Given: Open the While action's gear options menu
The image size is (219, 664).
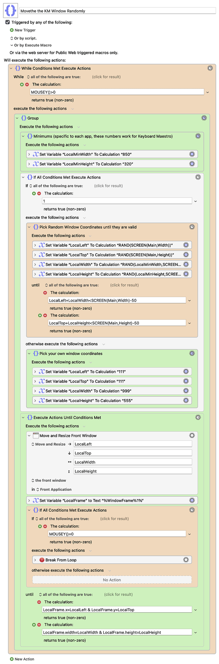Looking at the screenshot, I should coord(210,68).
